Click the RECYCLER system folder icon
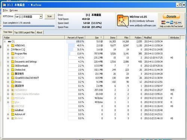Image resolution: width=187 pixels, height=140 pixels. point(13,57)
